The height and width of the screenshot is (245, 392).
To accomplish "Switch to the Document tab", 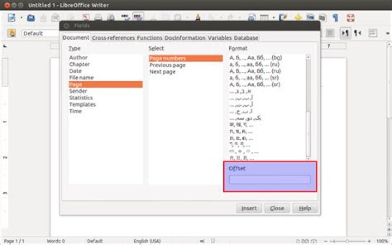I will (76, 38).
